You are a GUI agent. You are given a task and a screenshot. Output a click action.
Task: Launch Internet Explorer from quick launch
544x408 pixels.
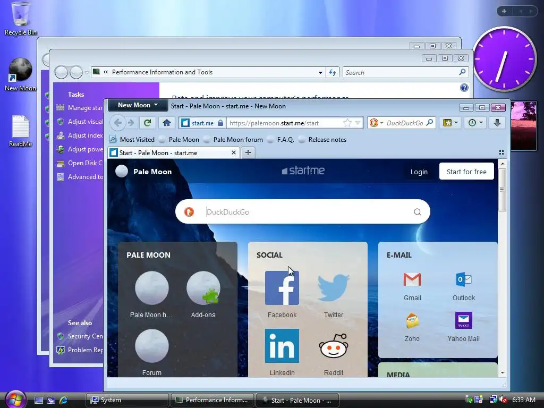[64, 400]
